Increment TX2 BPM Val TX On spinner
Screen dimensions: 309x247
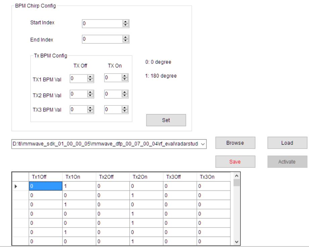coord(125,92)
